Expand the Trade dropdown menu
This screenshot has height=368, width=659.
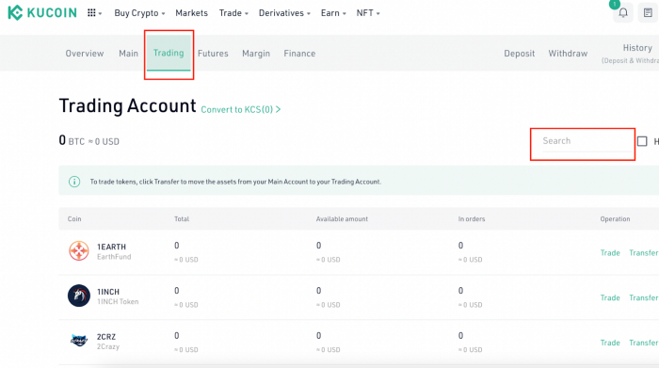[x=233, y=13]
